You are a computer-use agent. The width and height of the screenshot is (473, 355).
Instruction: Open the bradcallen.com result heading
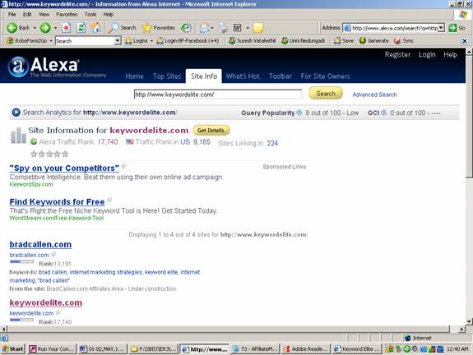[40, 244]
